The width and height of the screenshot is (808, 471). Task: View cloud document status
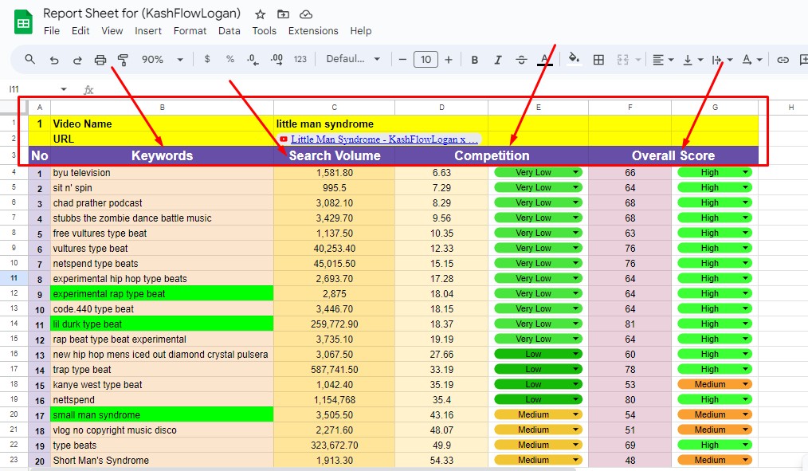[305, 14]
